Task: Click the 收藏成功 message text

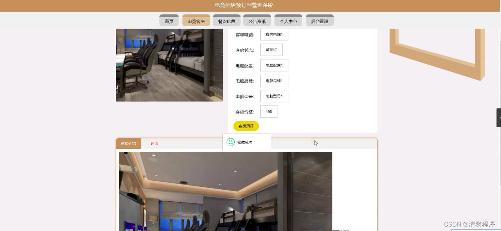Action: click(245, 142)
